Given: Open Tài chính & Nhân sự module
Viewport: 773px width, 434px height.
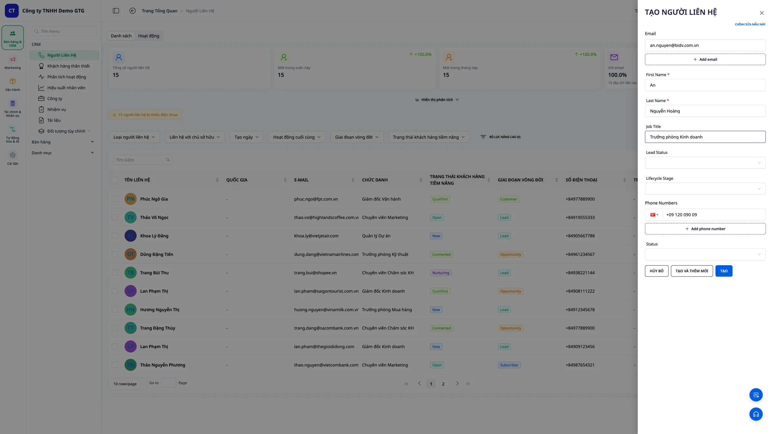Looking at the screenshot, I should [x=13, y=108].
